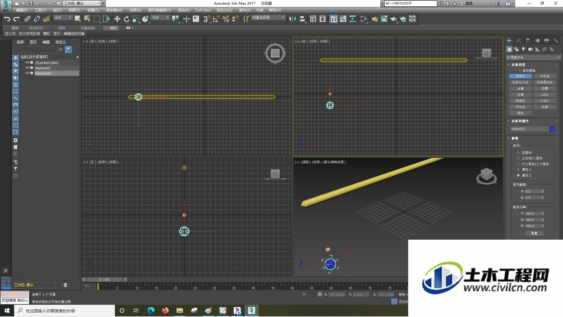Image resolution: width=563 pixels, height=317 pixels.
Task: Switch to the 建模 ribbon tab
Action: coord(15,28)
